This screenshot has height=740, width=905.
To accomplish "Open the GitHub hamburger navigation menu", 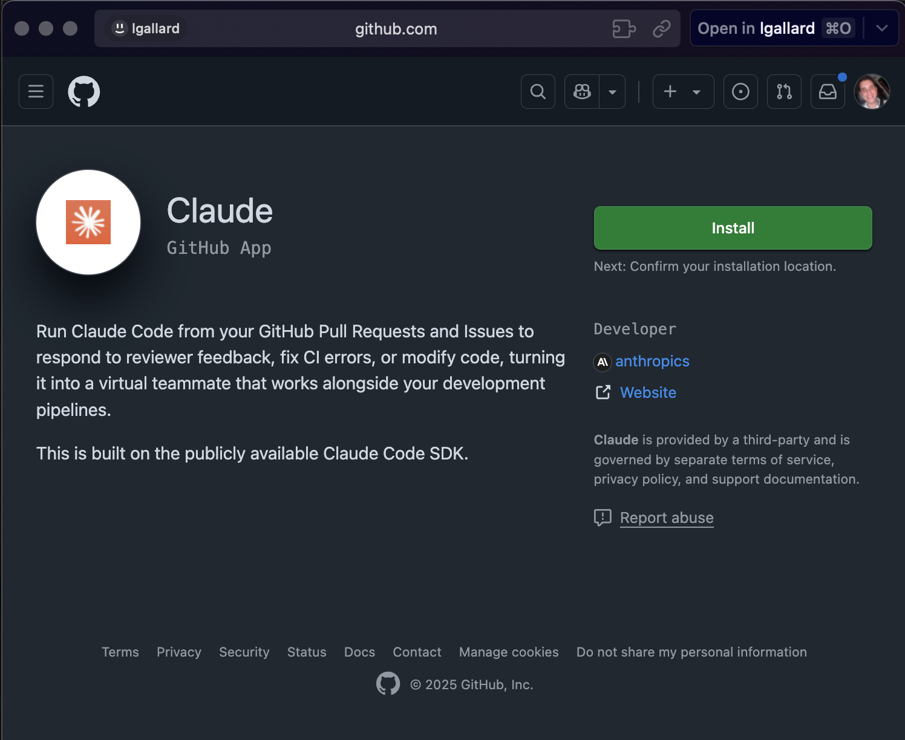I will point(36,91).
